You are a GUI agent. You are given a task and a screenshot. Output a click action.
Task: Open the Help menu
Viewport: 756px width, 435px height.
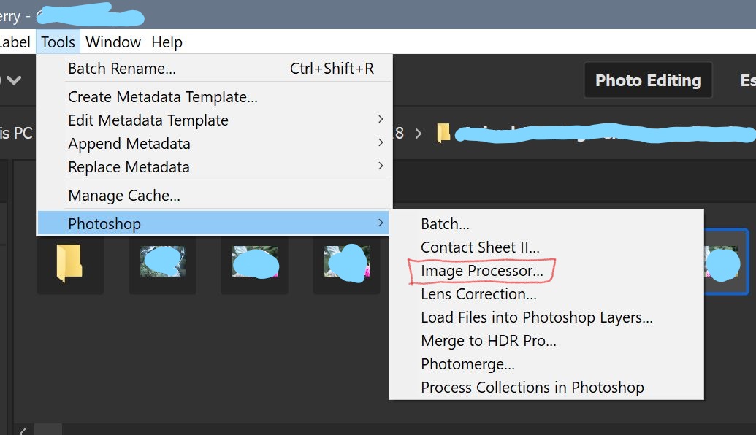tap(167, 42)
